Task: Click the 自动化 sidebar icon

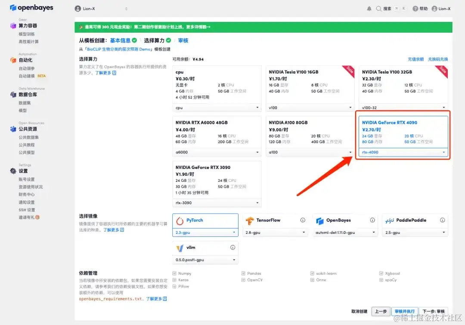Action: point(13,60)
